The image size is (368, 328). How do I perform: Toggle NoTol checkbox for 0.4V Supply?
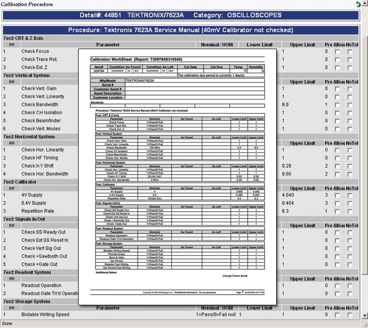[x=350, y=203]
